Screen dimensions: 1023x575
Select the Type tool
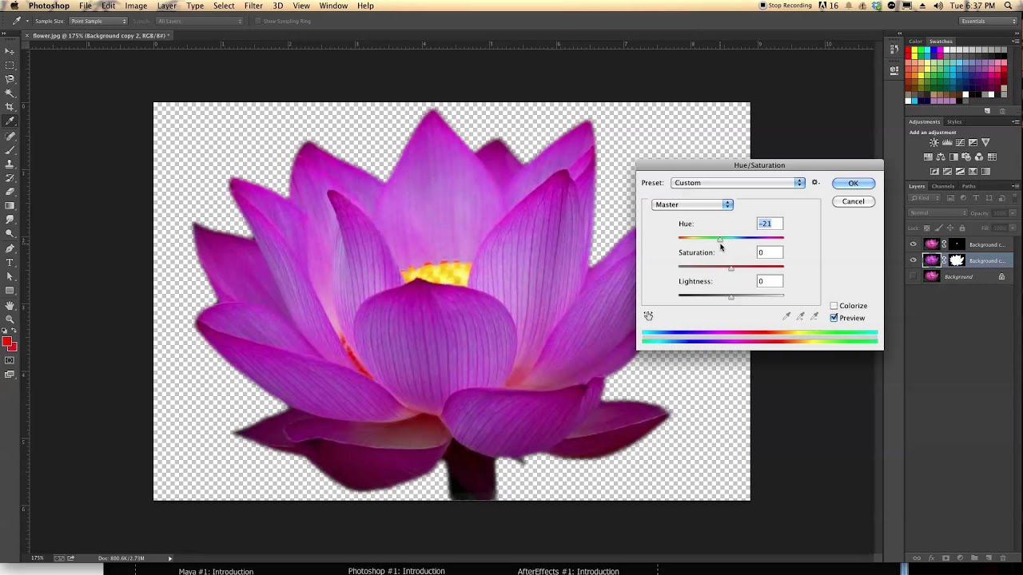pyautogui.click(x=10, y=262)
